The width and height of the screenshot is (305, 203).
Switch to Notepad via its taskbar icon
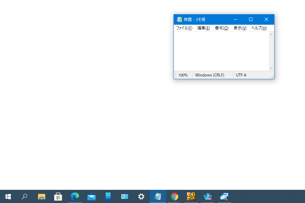point(158,197)
